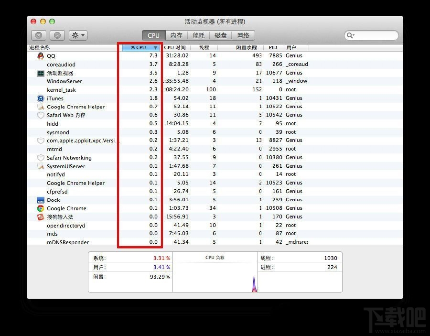
Task: Switch to the 网络 tab
Action: click(x=243, y=35)
